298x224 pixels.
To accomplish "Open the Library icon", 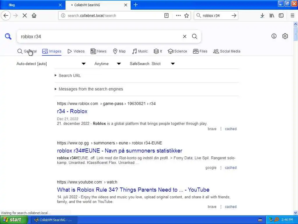I will point(272,16).
